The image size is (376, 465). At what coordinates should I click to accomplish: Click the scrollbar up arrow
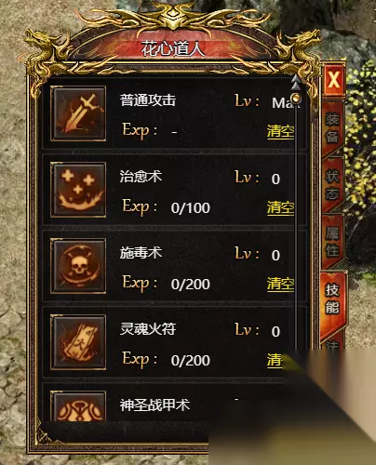click(x=296, y=83)
